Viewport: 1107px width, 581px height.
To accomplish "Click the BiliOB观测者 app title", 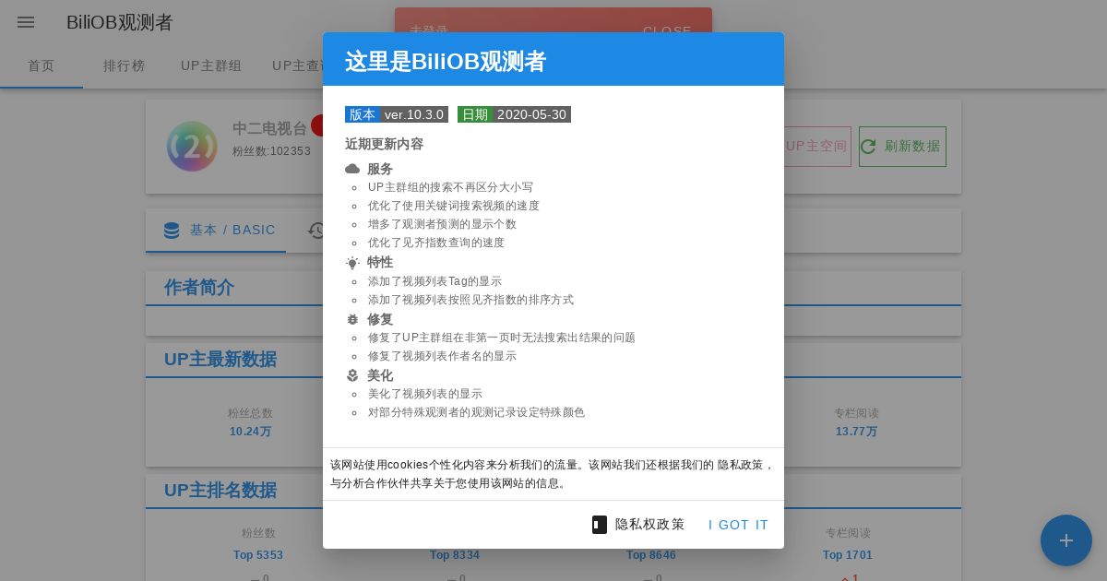I will pyautogui.click(x=120, y=22).
